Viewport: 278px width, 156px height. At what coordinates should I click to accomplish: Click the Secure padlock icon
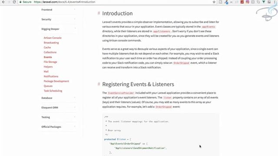click(x=20, y=2)
